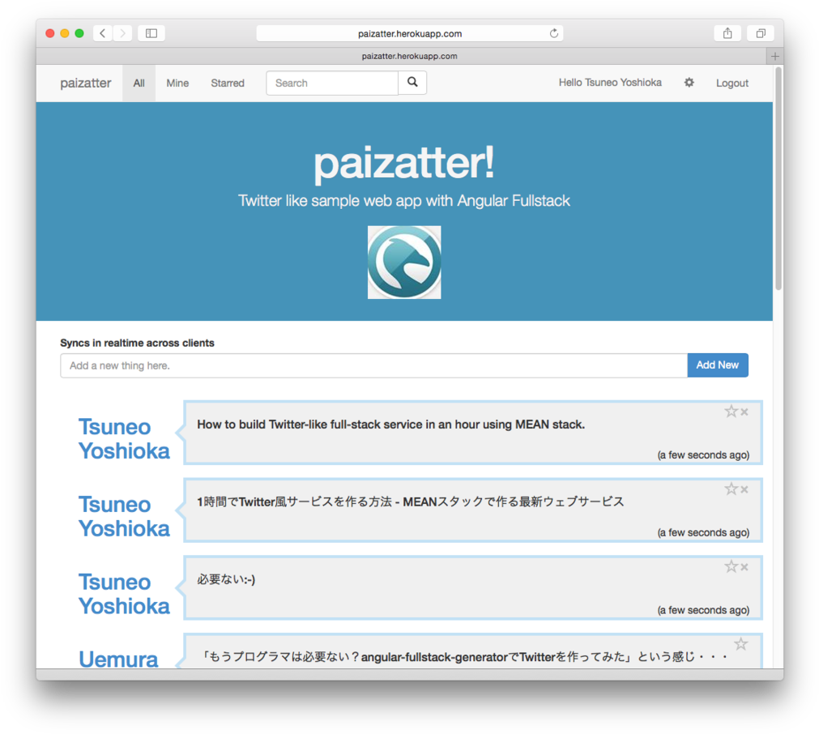Open settings via the gear icon
Image resolution: width=819 pixels, height=734 pixels.
(689, 83)
